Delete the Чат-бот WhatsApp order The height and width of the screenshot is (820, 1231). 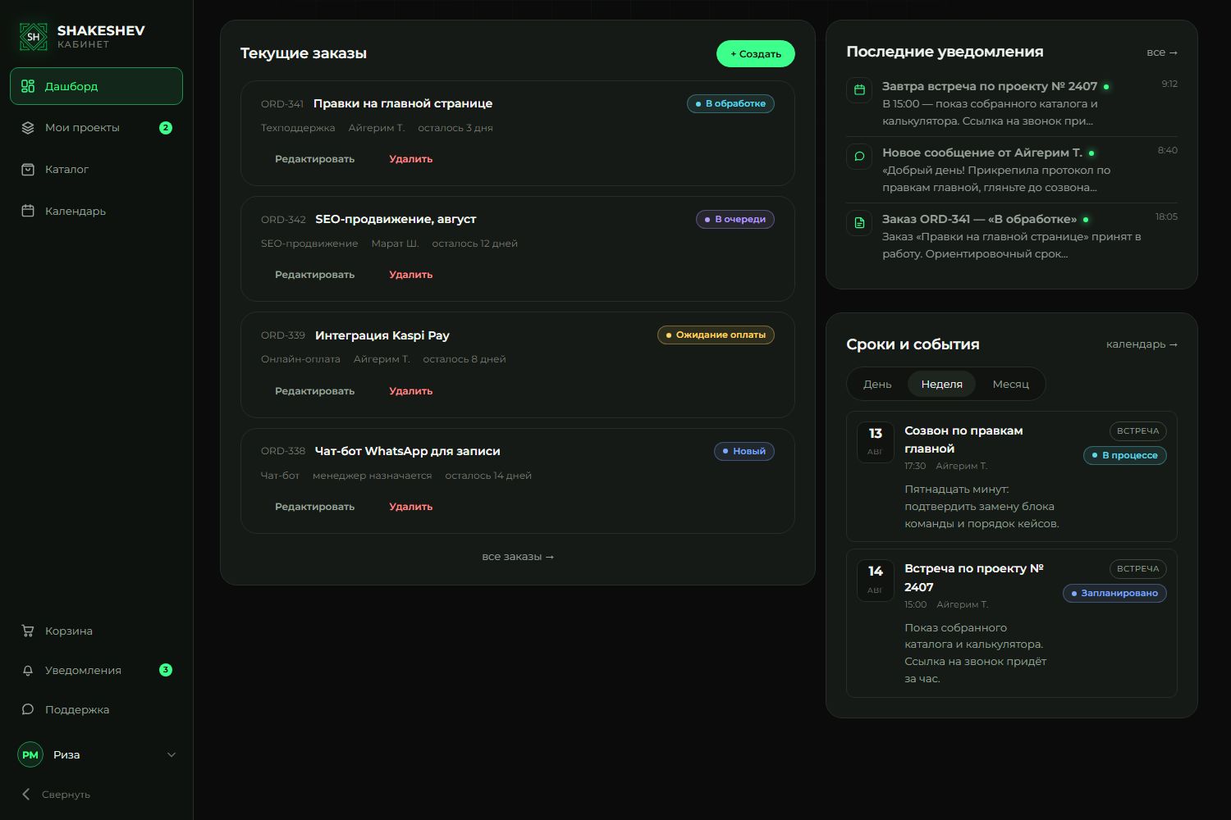click(x=410, y=507)
